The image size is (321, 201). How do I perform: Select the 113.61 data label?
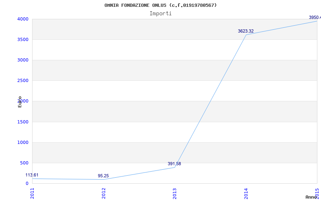32,175
